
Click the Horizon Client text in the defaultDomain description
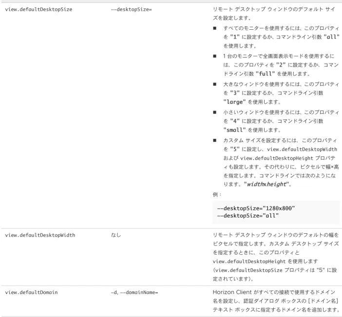(x=232, y=292)
